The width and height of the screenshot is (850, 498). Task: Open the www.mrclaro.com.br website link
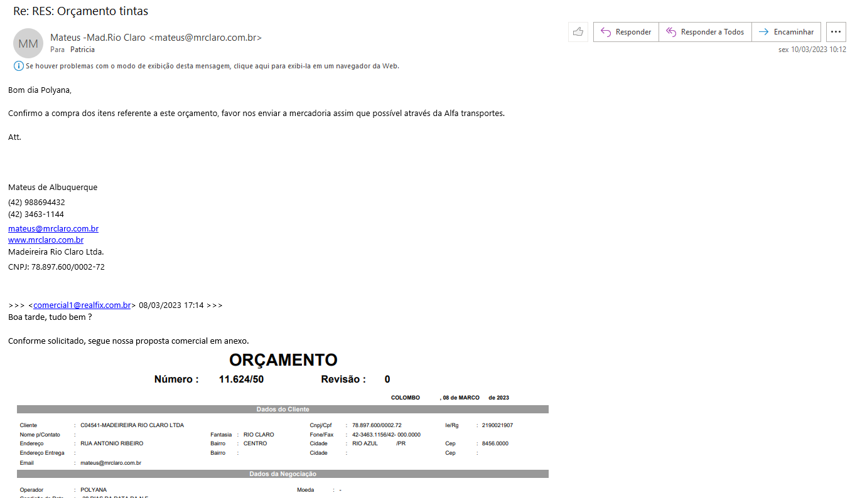coord(46,240)
